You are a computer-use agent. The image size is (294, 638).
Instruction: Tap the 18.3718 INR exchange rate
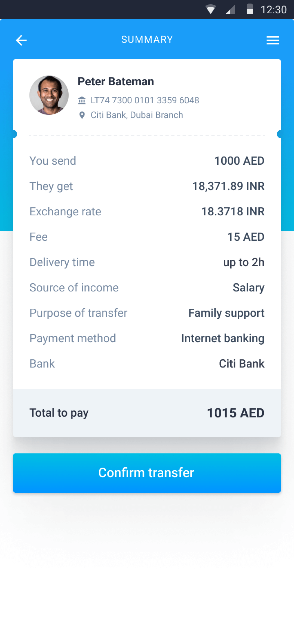coord(233,212)
